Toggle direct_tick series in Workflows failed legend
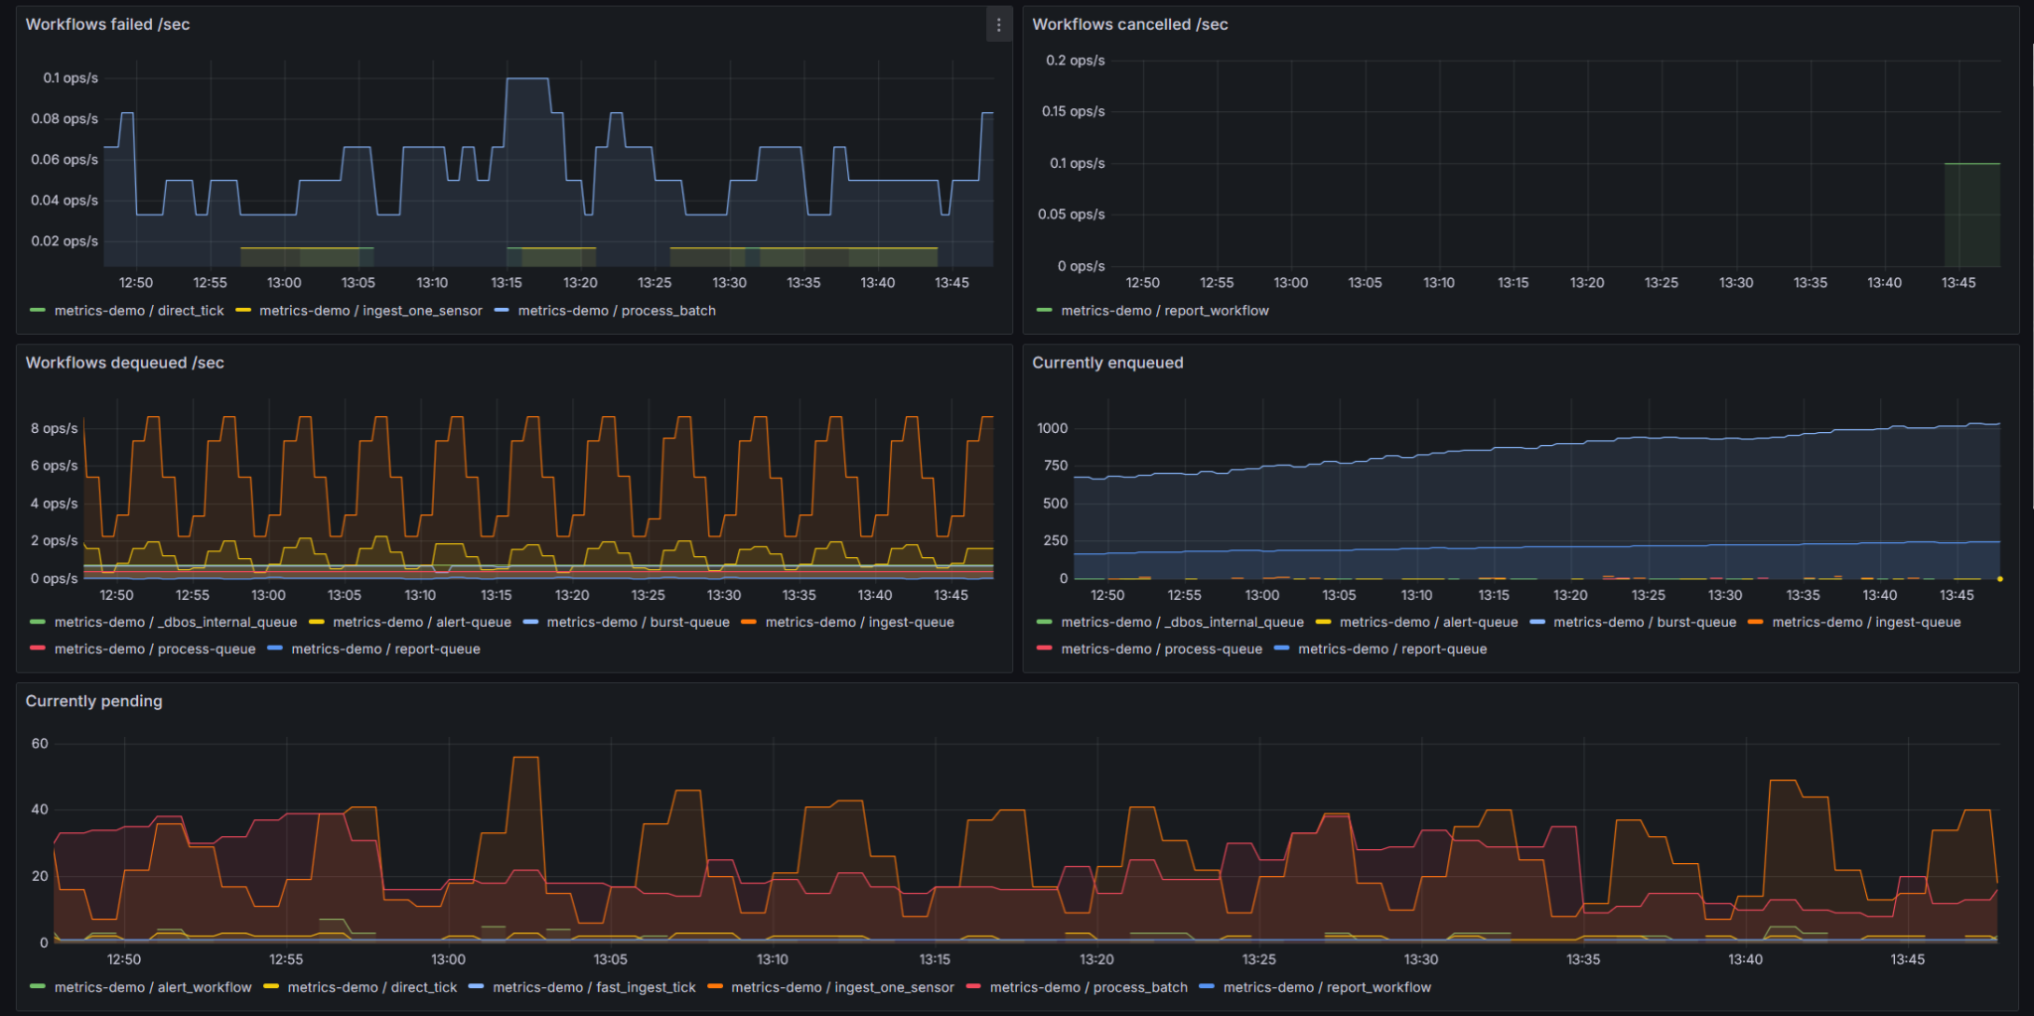Image resolution: width=2034 pixels, height=1016 pixels. (x=139, y=311)
